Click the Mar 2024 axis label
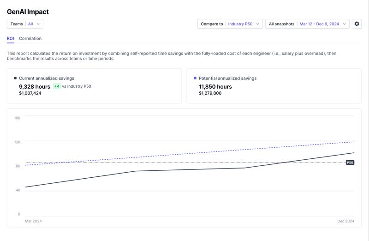This screenshot has width=369, height=241. (33, 222)
